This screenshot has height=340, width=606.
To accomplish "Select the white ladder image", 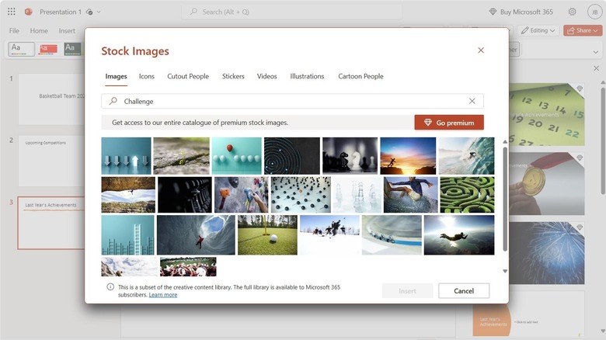I will [127, 235].
